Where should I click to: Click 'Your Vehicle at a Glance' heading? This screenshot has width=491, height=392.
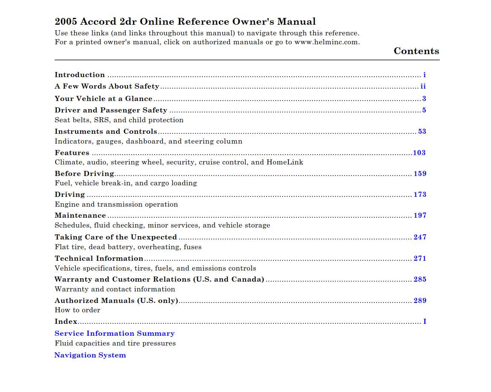(103, 98)
